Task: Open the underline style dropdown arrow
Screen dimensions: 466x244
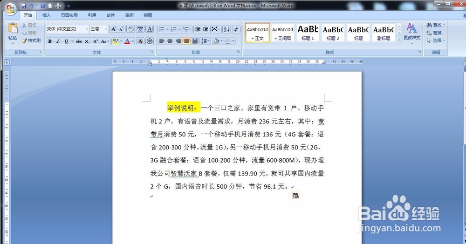Action: point(72,41)
